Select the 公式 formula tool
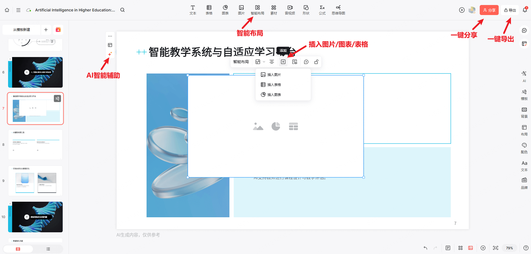 click(322, 10)
